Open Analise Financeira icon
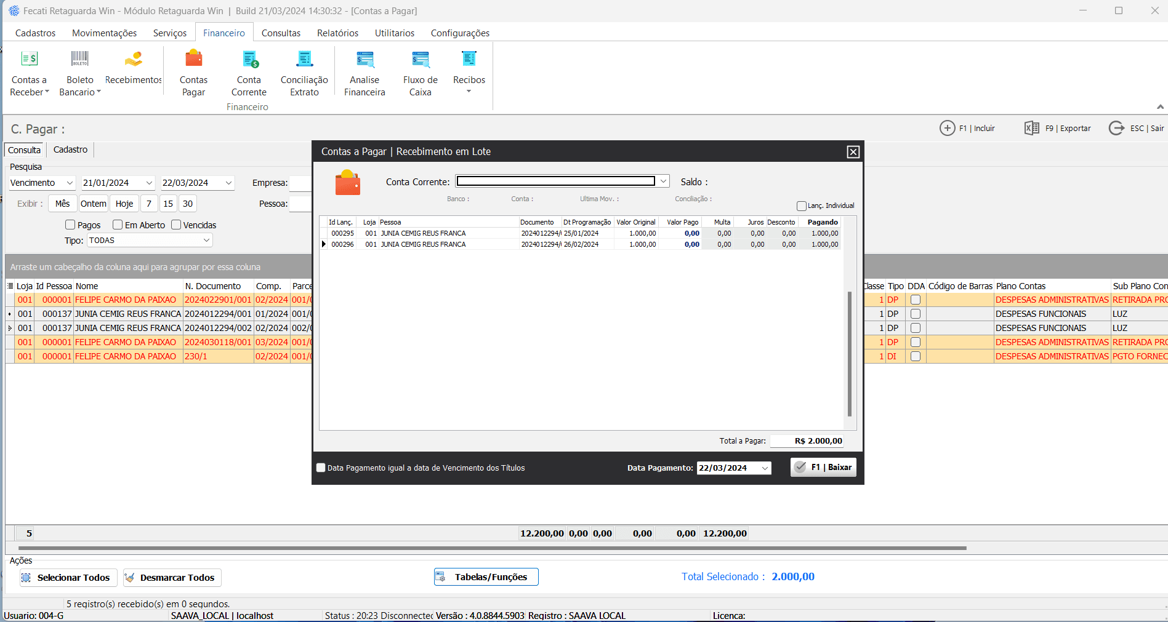 pos(364,60)
